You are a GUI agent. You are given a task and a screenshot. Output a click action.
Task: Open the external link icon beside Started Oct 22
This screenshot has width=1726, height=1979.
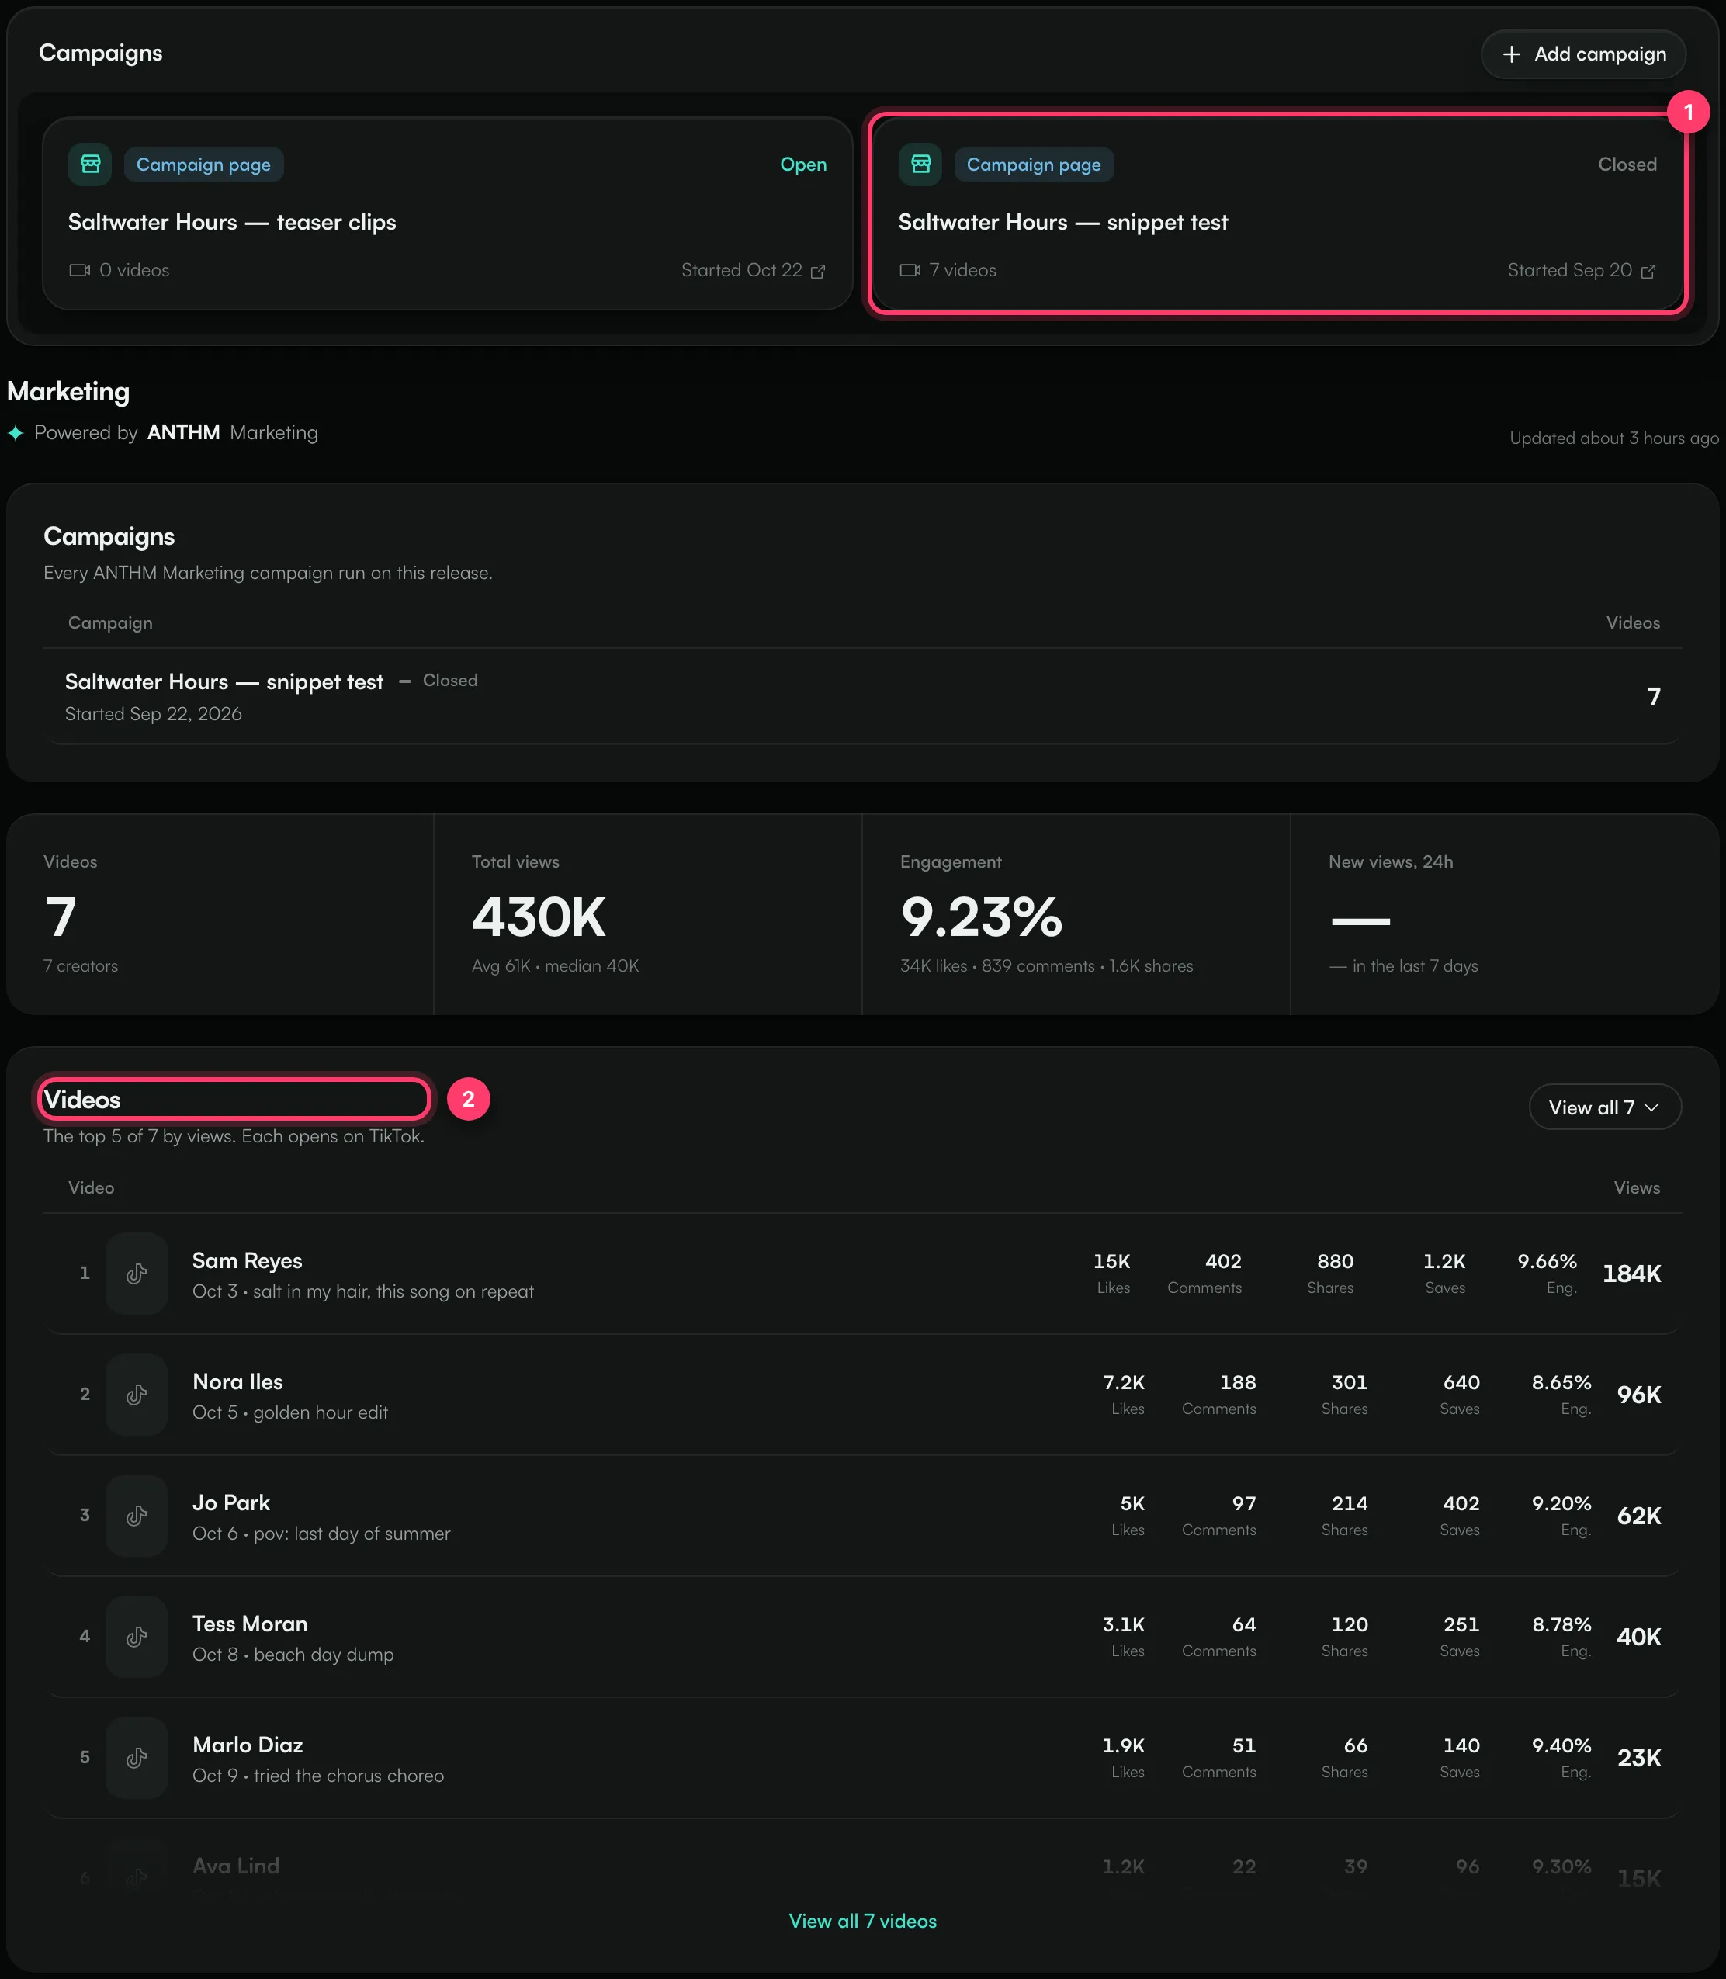(x=818, y=272)
